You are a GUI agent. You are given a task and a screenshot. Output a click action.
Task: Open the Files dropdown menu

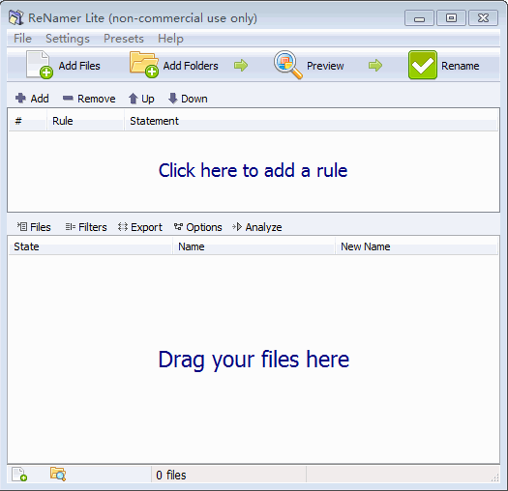pyautogui.click(x=34, y=227)
